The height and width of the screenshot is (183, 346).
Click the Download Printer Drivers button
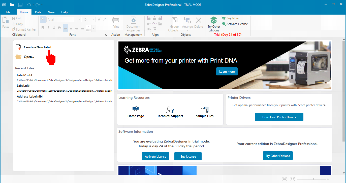tap(279, 117)
